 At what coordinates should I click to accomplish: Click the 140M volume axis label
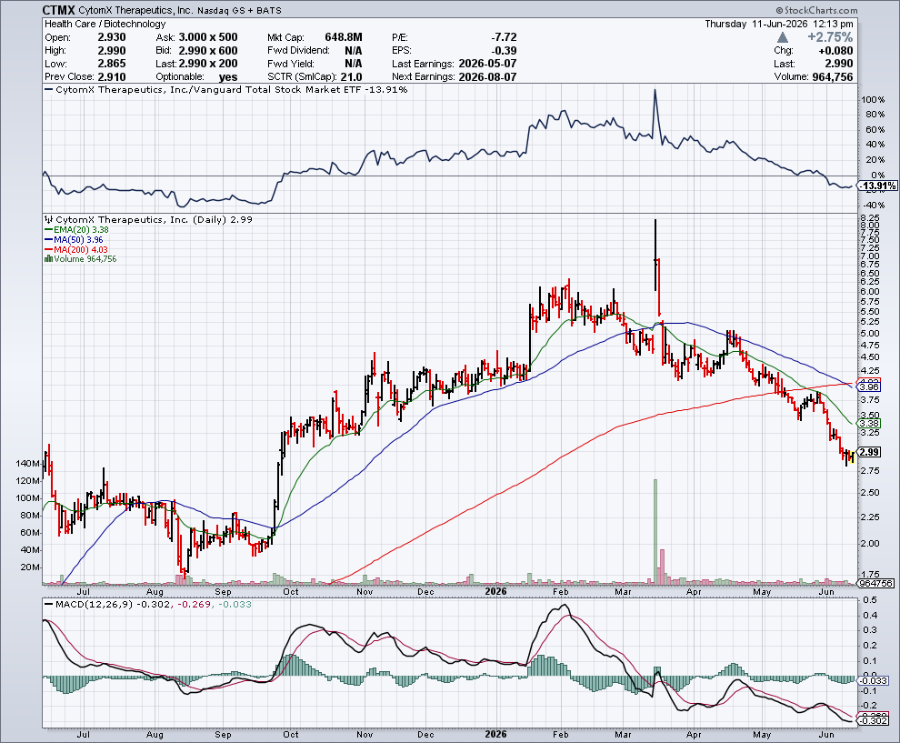click(28, 464)
